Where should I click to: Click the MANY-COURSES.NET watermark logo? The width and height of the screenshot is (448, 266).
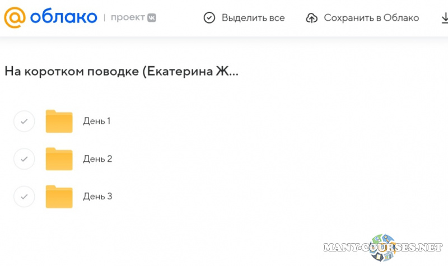[388, 246]
